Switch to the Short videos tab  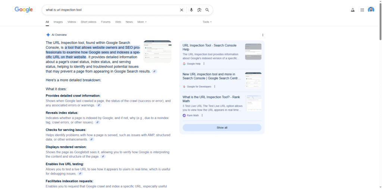coord(88,22)
